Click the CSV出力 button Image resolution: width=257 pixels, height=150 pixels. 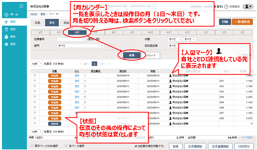[244, 147]
